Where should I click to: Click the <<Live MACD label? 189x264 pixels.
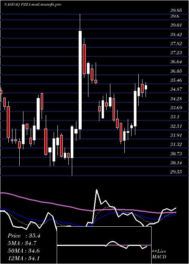pos(159,254)
